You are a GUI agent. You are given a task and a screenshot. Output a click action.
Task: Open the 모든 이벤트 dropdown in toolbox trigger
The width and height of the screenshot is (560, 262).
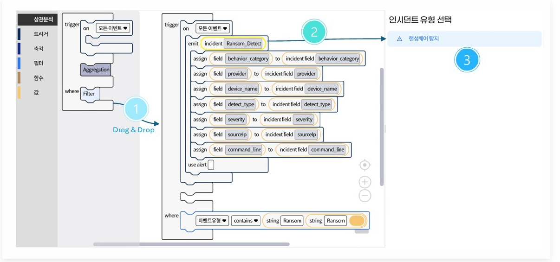(113, 28)
